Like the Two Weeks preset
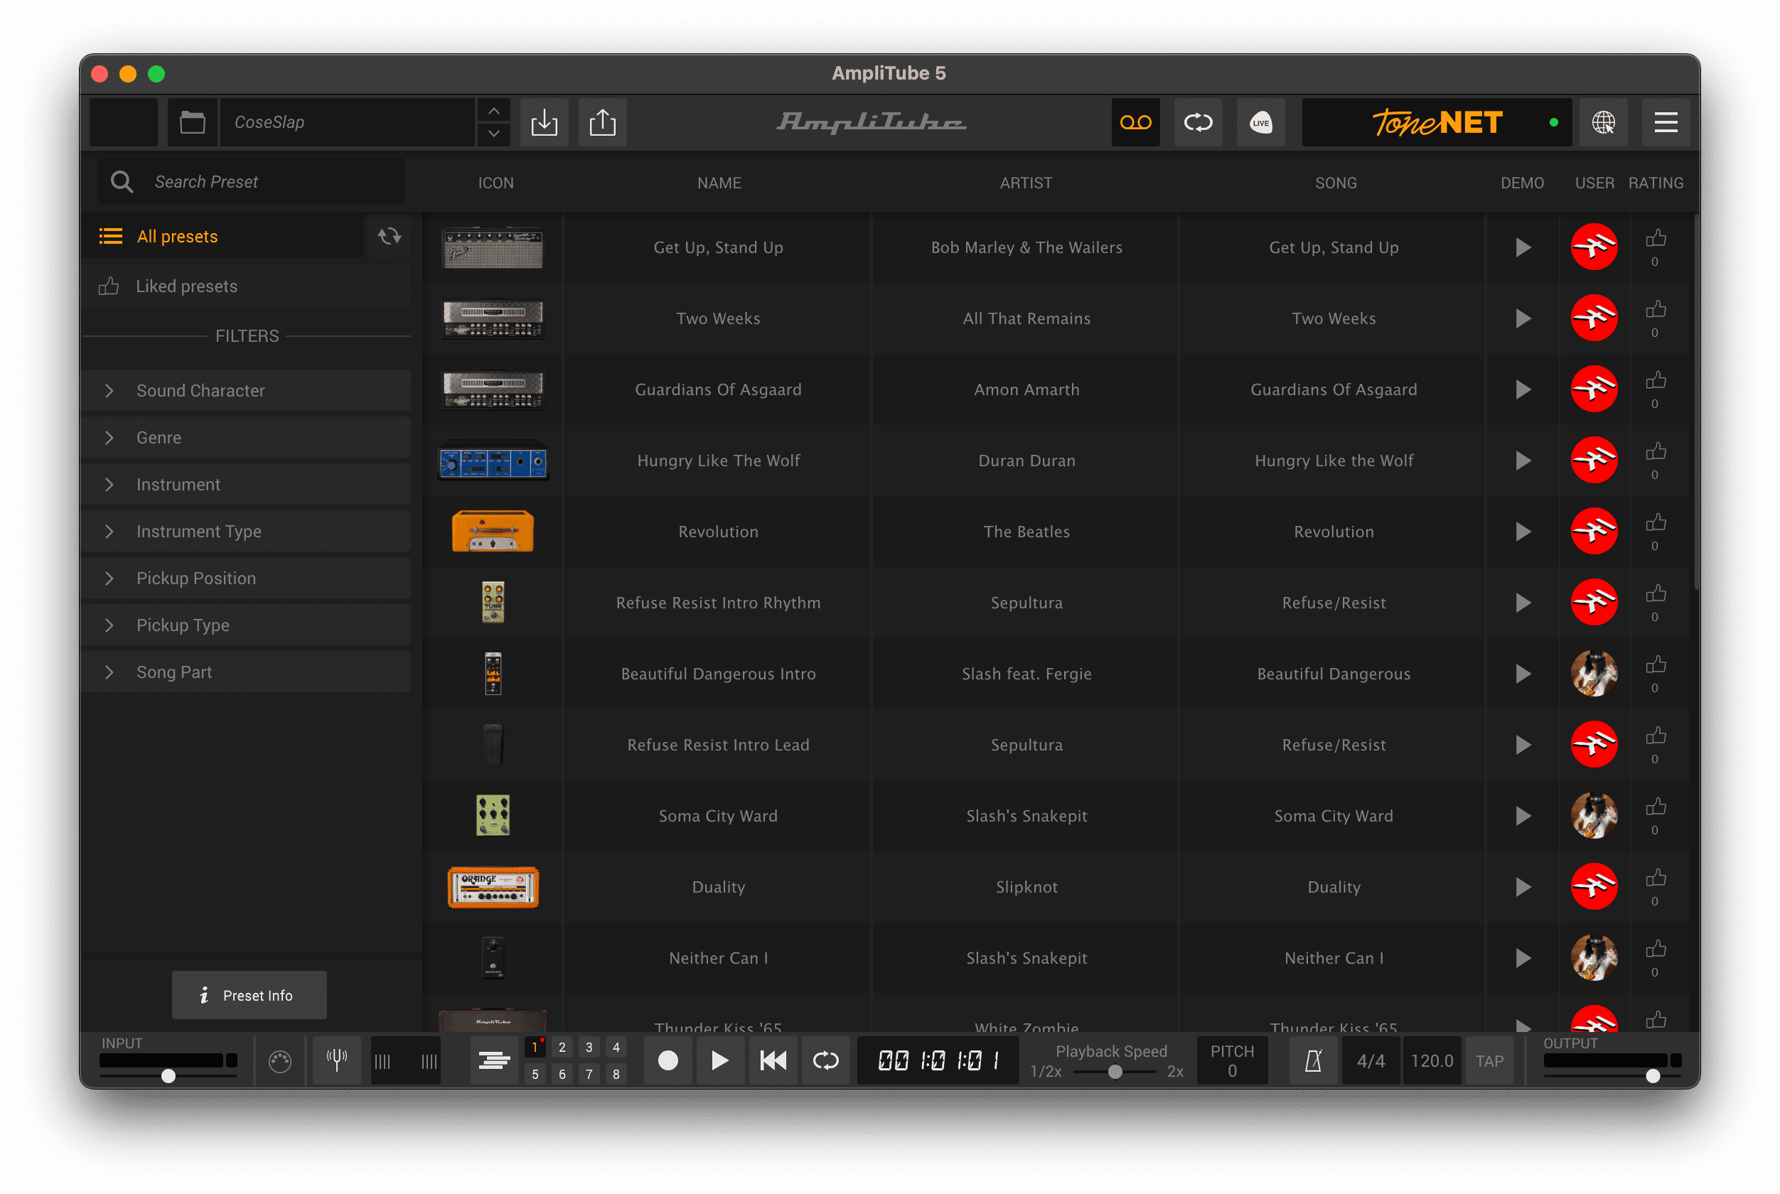Image resolution: width=1780 pixels, height=1194 pixels. click(x=1655, y=309)
